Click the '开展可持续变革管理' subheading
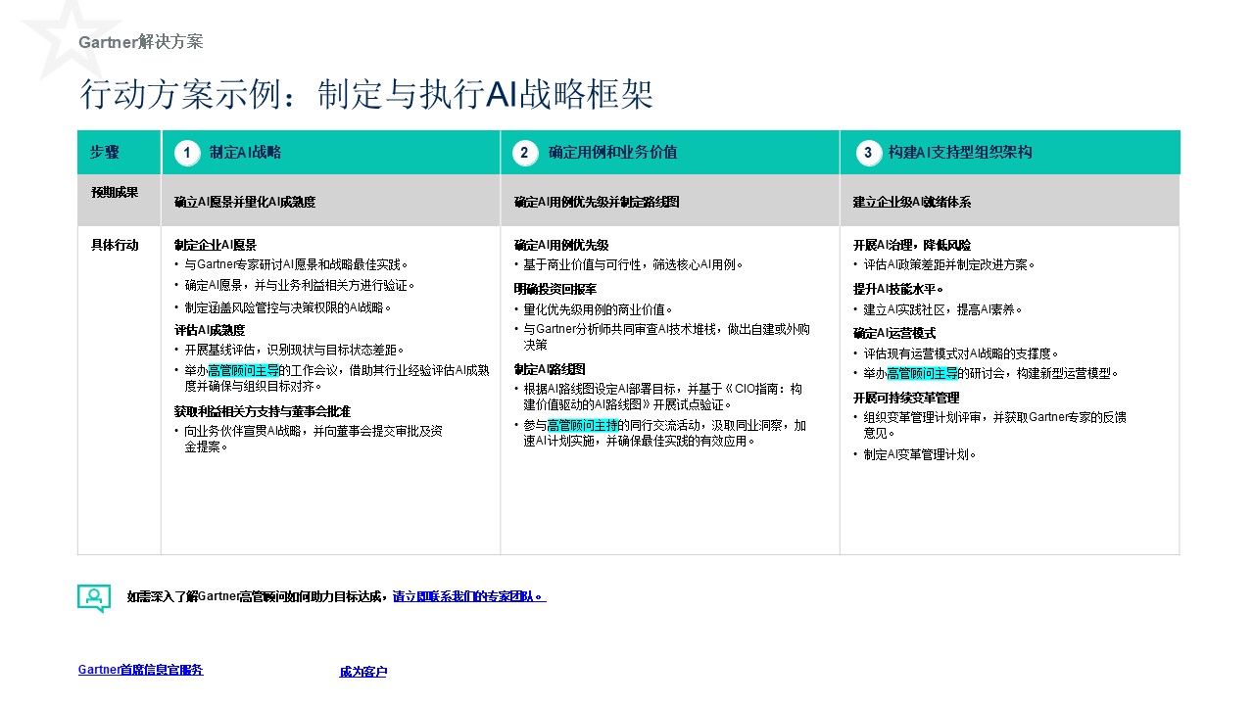 click(x=906, y=398)
